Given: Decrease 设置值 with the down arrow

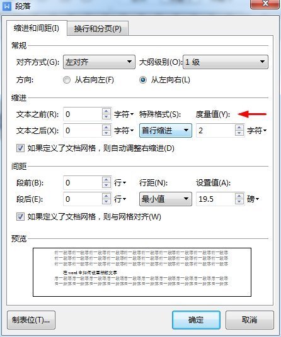Looking at the screenshot, I should pos(239,202).
